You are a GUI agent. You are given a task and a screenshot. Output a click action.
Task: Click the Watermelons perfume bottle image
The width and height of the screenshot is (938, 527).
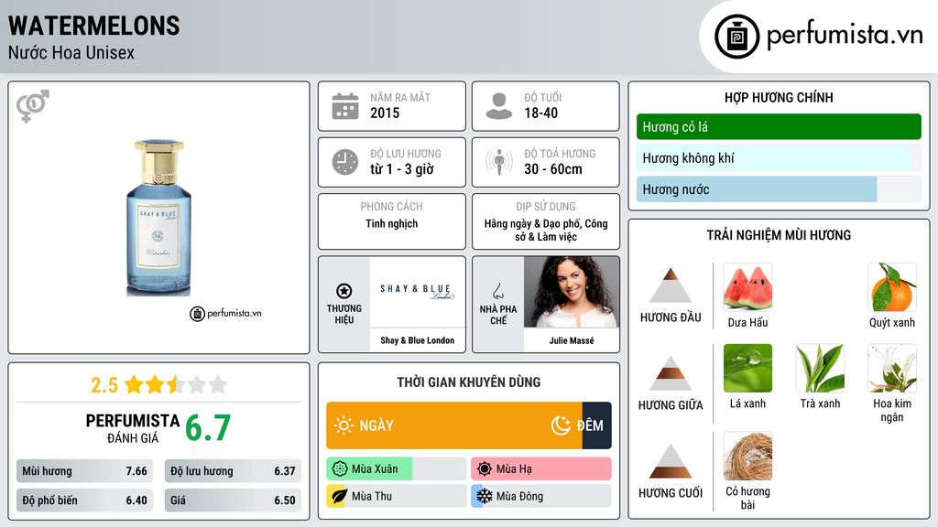(x=158, y=218)
